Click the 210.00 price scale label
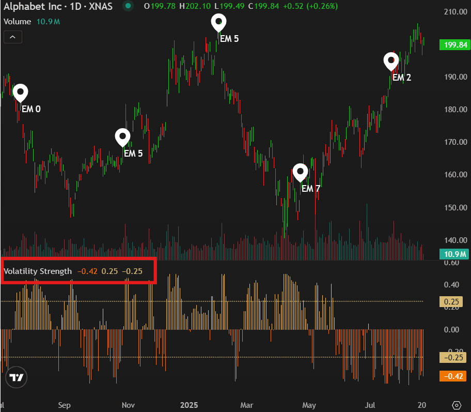 [x=456, y=12]
